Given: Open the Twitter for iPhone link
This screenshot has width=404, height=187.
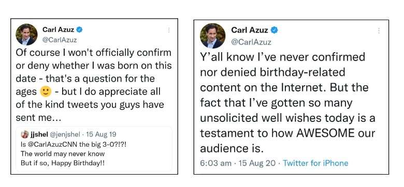Looking at the screenshot, I should pyautogui.click(x=315, y=163).
